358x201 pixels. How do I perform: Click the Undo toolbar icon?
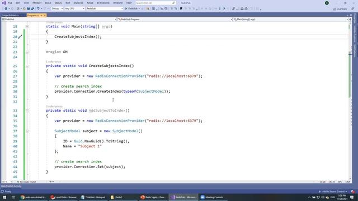[x=38, y=9]
